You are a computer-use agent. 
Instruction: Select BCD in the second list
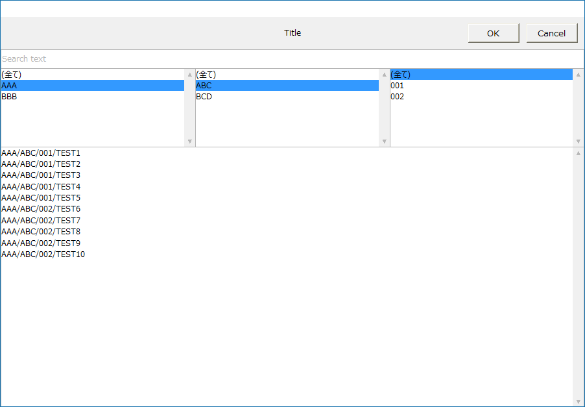pos(287,97)
